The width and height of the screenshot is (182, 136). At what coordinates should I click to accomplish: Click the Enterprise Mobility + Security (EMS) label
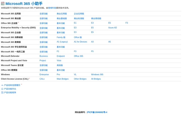click(18, 28)
